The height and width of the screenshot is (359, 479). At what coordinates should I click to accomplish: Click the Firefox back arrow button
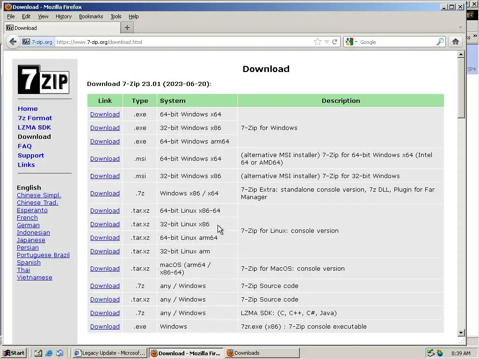13,42
